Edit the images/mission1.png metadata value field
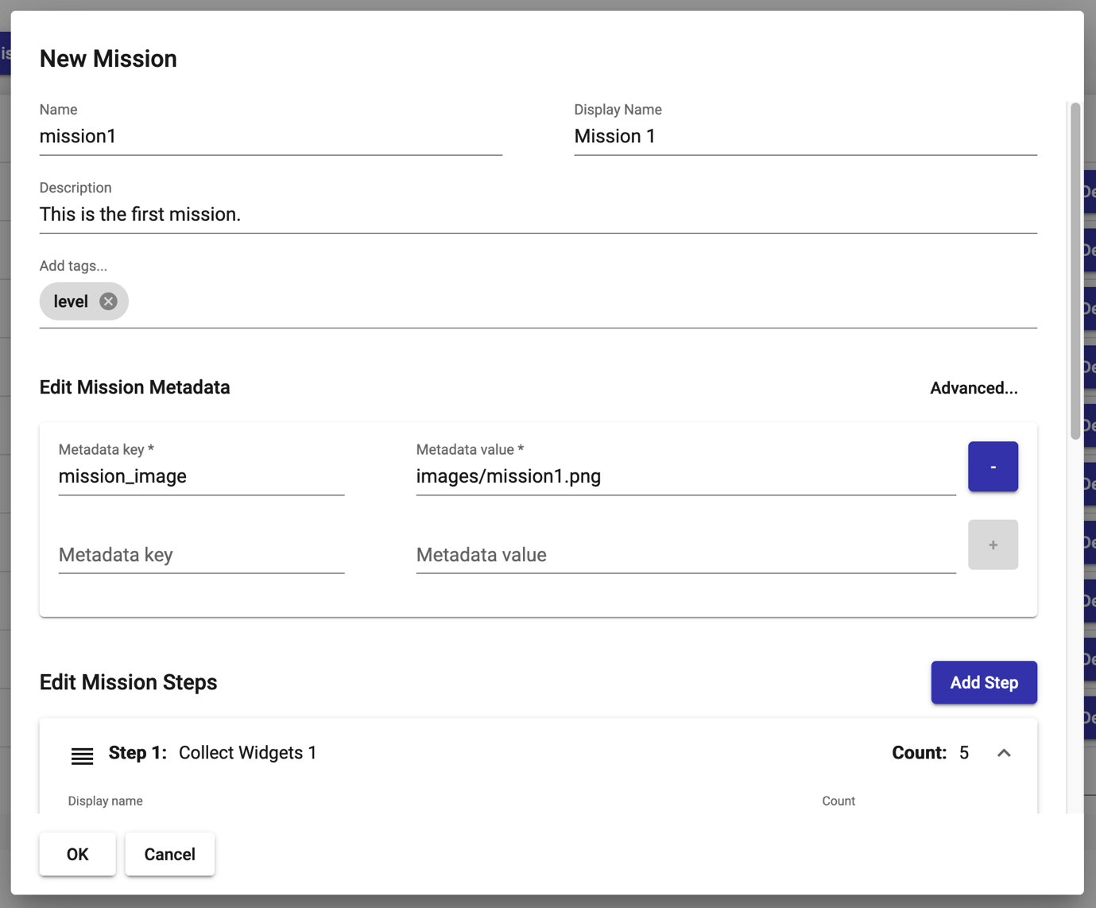The height and width of the screenshot is (908, 1096). 685,476
